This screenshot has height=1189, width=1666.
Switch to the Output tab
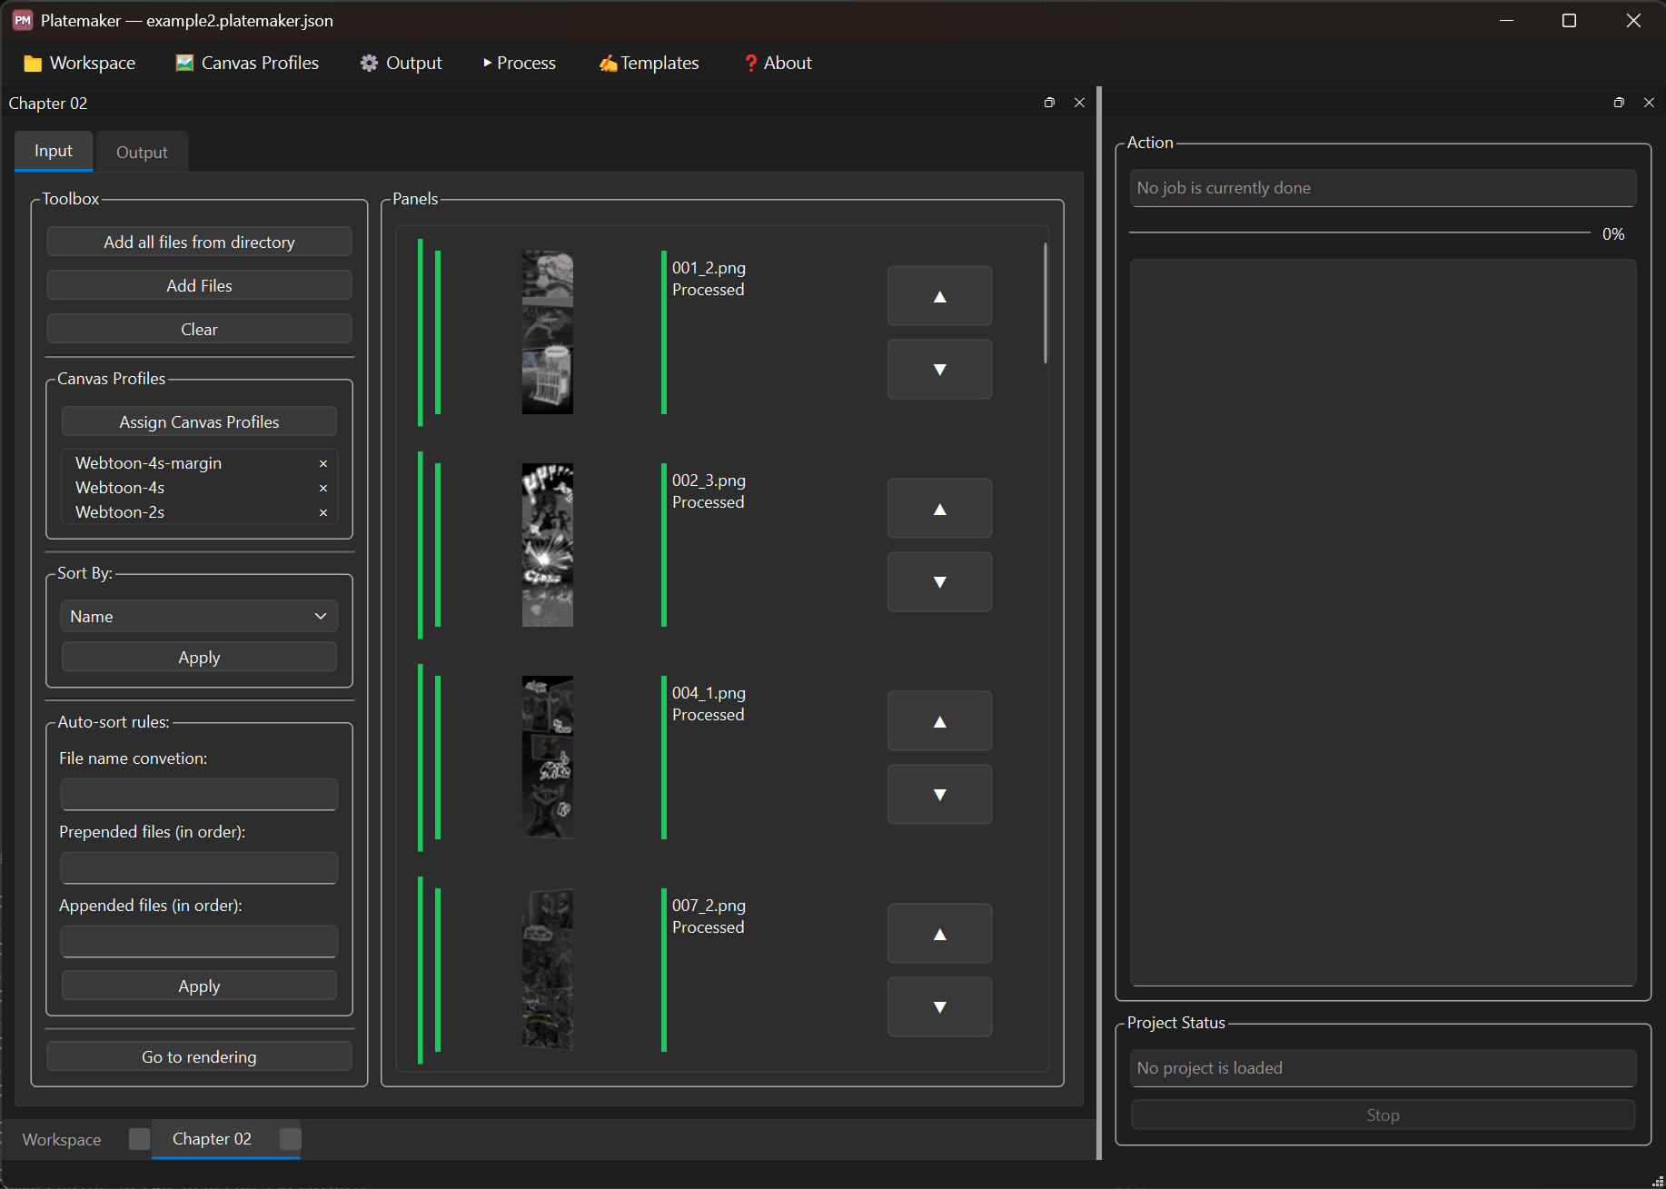142,152
